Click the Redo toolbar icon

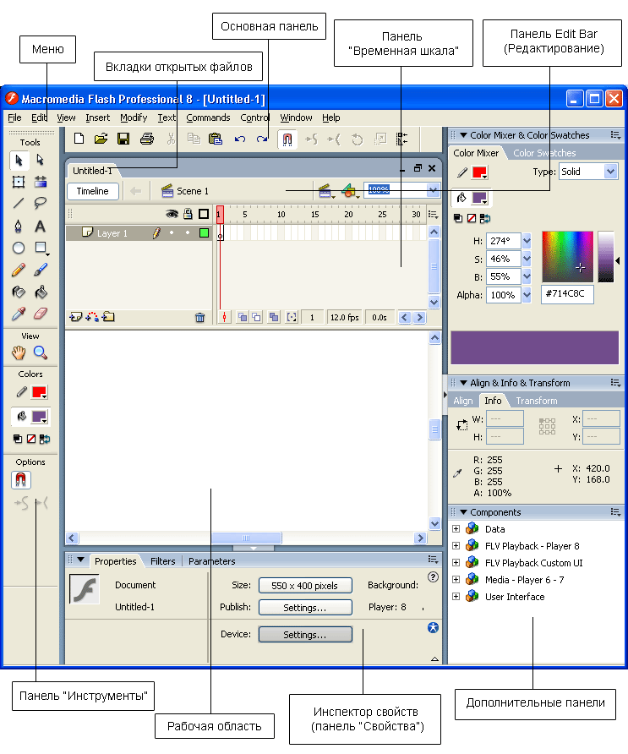(262, 139)
